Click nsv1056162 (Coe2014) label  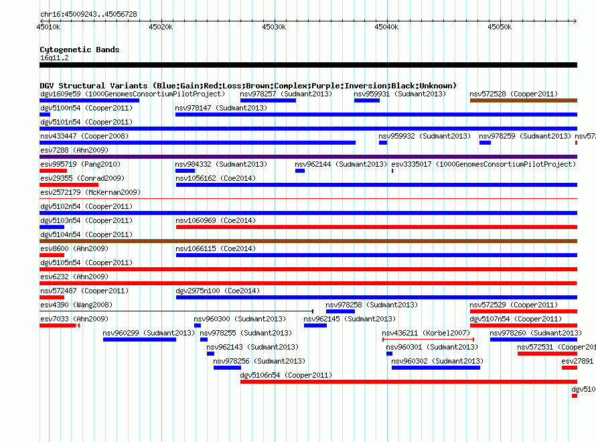216,178
